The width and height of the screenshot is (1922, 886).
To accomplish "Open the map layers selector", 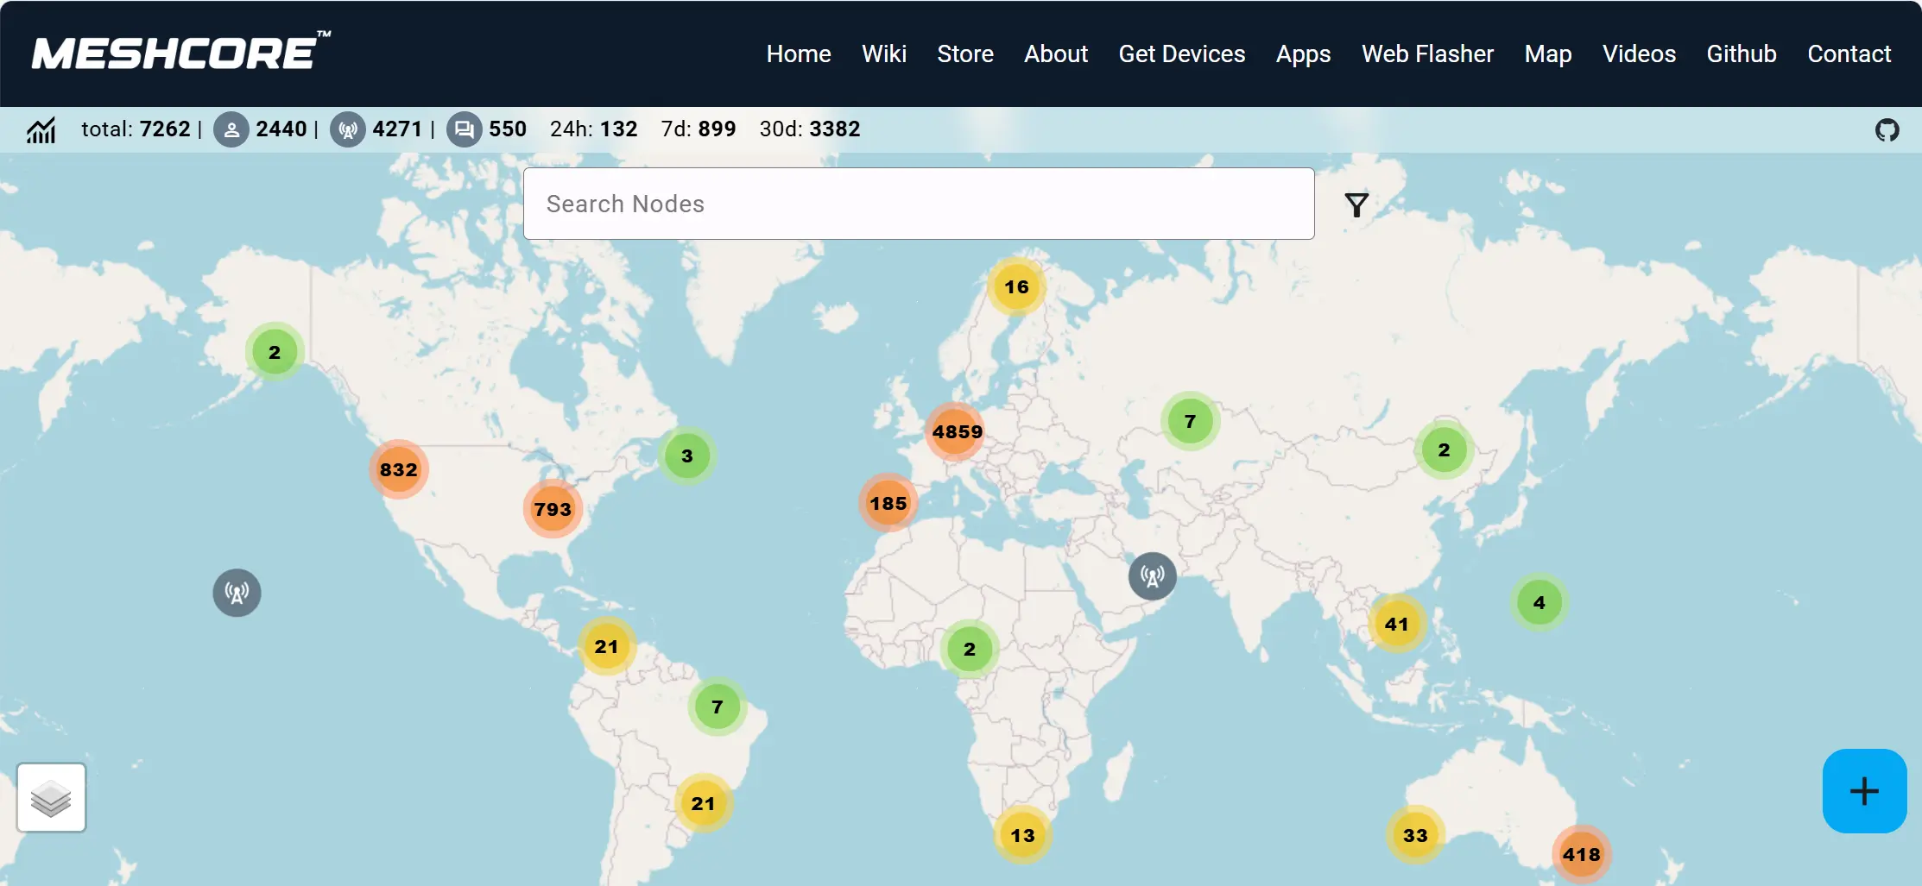I will [x=51, y=797].
